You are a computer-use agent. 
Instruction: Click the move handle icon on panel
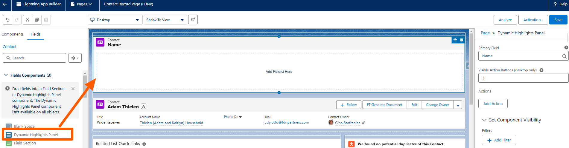(x=455, y=40)
